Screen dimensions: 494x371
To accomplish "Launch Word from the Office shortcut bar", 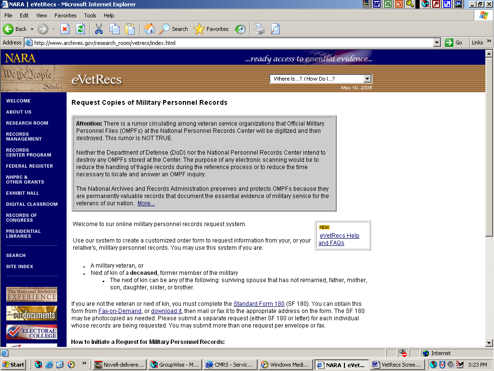I will click(377, 4).
